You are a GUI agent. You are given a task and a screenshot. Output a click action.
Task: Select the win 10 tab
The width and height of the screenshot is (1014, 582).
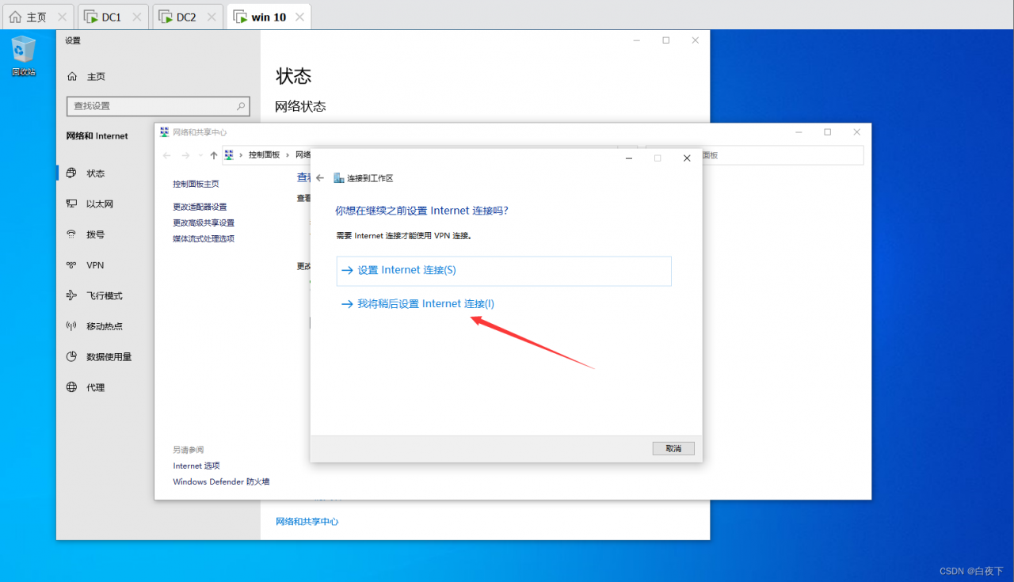269,17
